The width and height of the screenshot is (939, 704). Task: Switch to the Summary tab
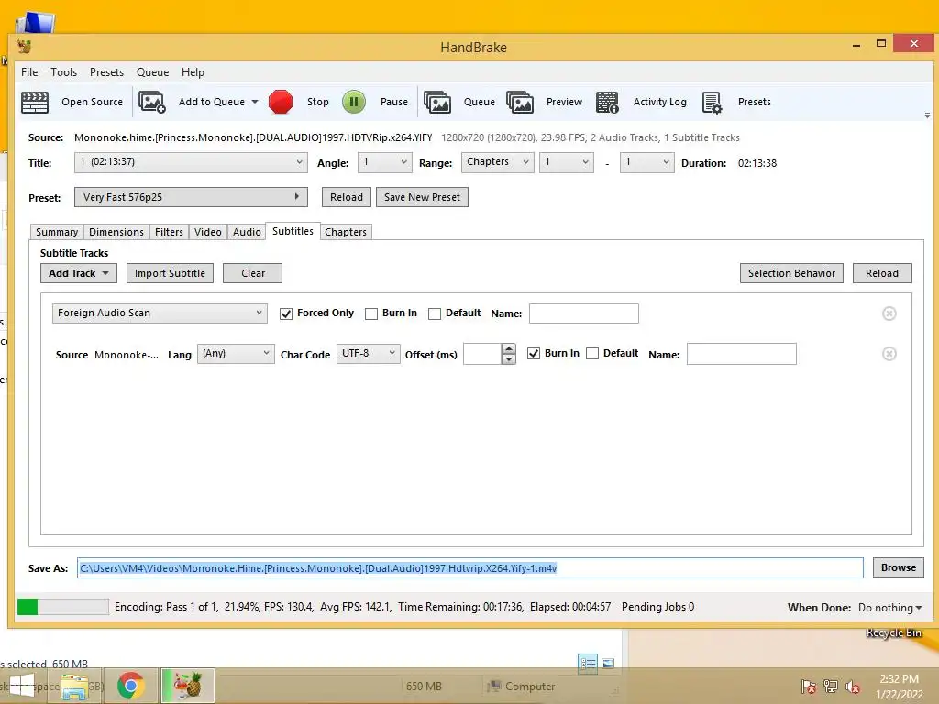pyautogui.click(x=56, y=232)
